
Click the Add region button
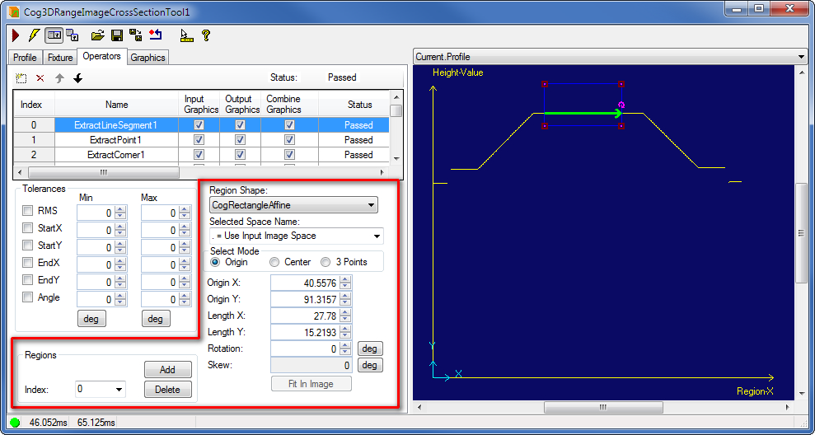click(167, 370)
